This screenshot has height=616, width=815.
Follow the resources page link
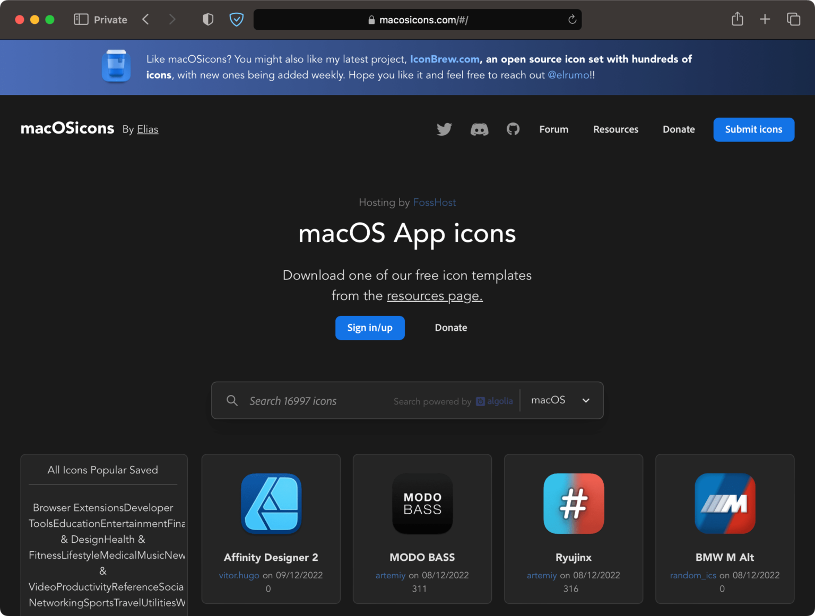(435, 296)
